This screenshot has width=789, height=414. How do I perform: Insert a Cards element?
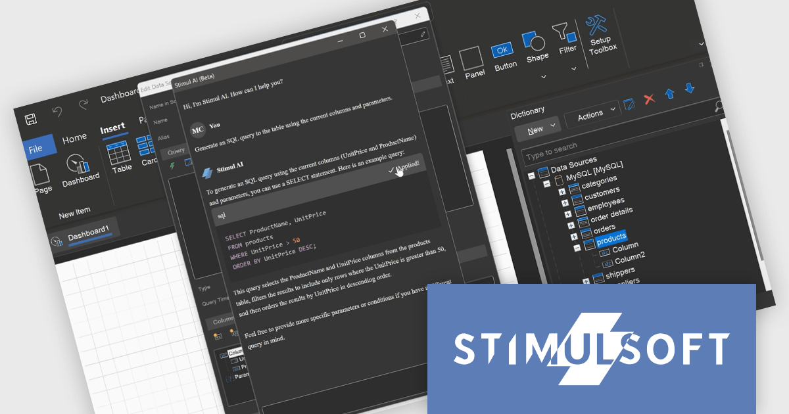coord(147,150)
